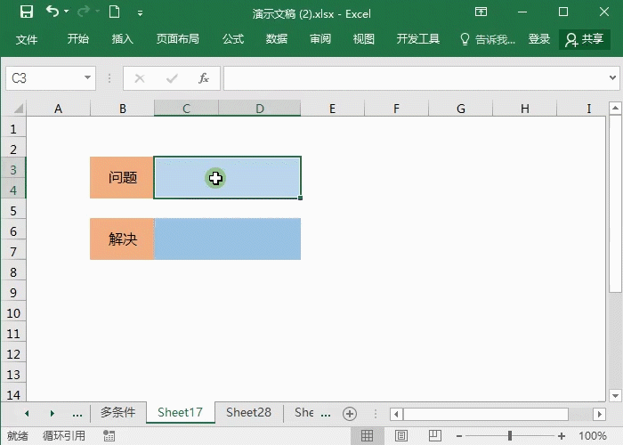Open the 文件 menu
The image size is (623, 445).
[x=27, y=39]
